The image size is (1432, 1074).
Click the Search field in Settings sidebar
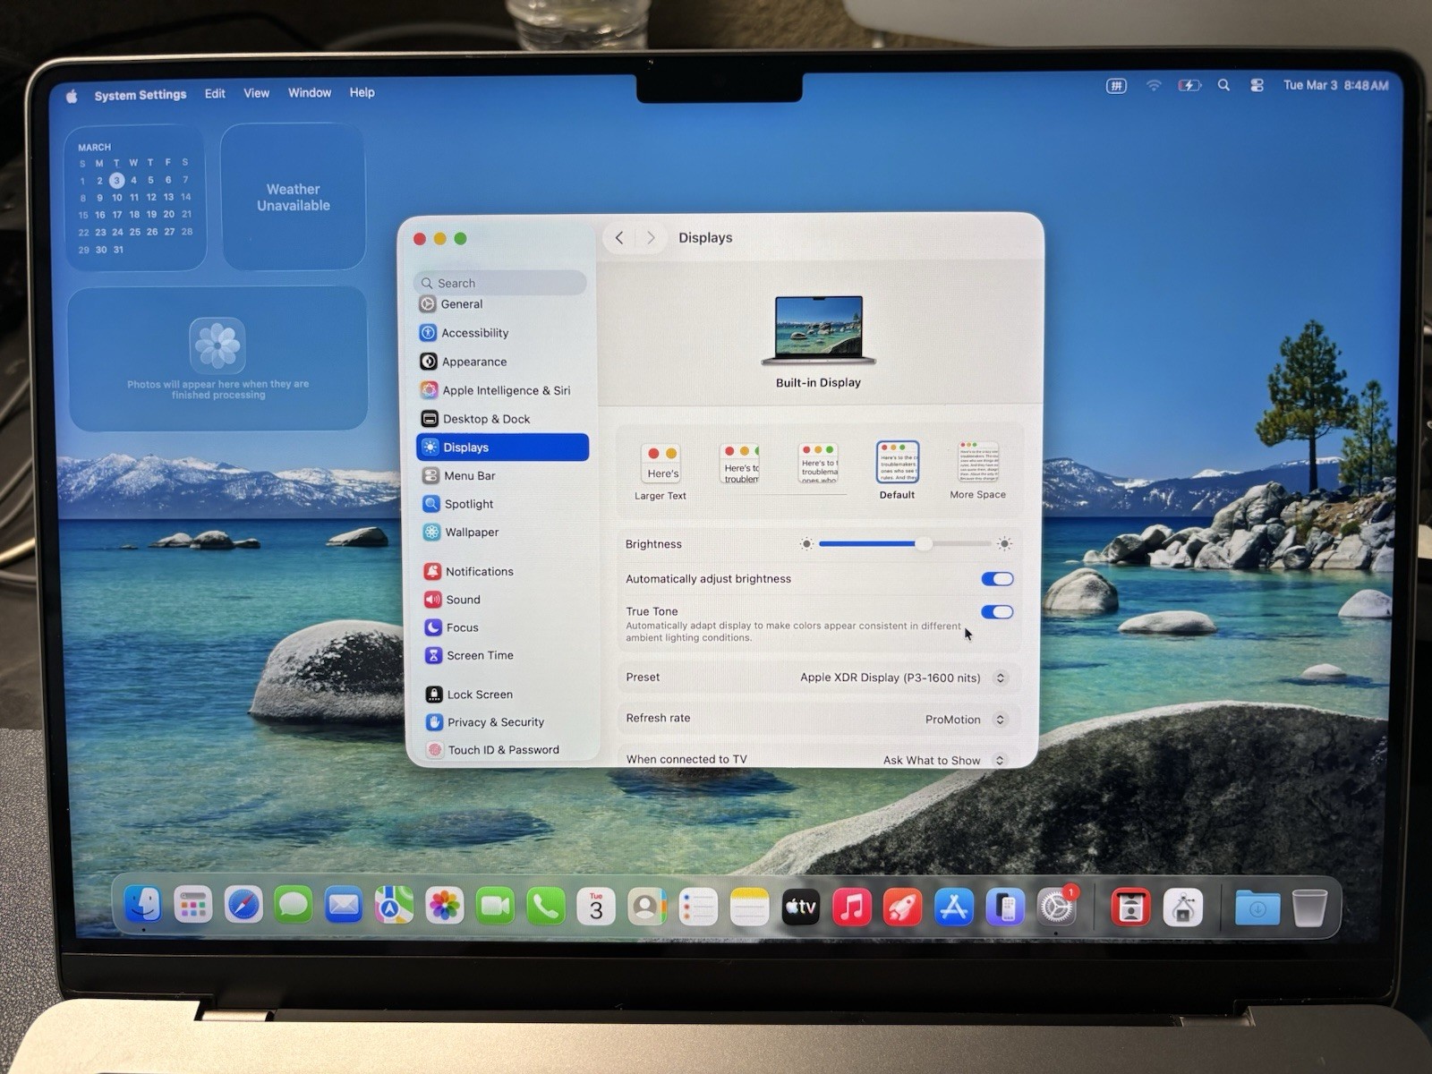500,283
